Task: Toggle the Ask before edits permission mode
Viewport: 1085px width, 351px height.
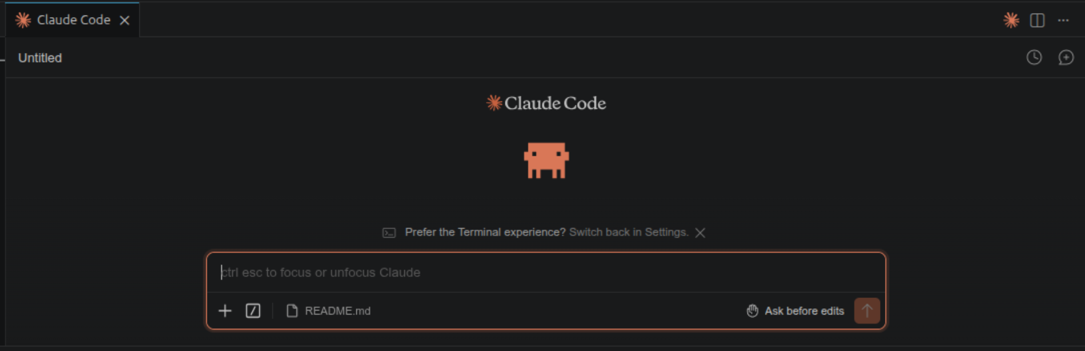Action: point(804,311)
